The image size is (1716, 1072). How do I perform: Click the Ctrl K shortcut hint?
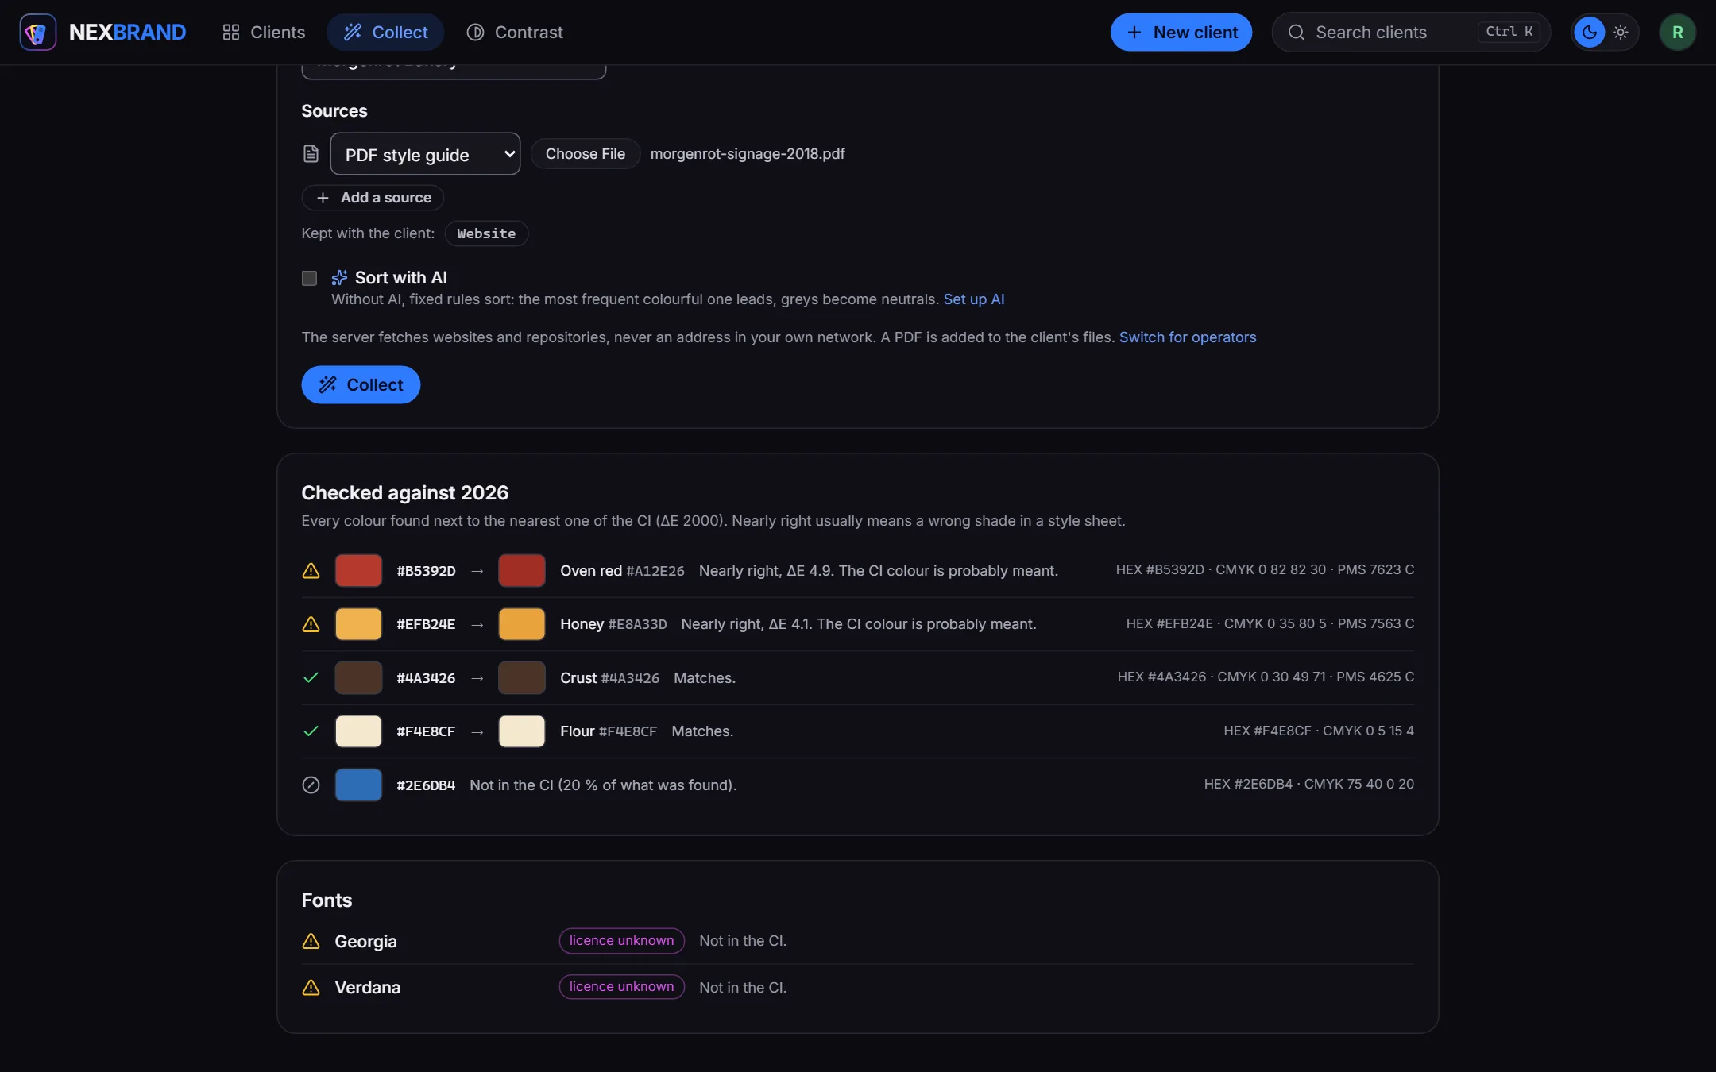point(1509,32)
